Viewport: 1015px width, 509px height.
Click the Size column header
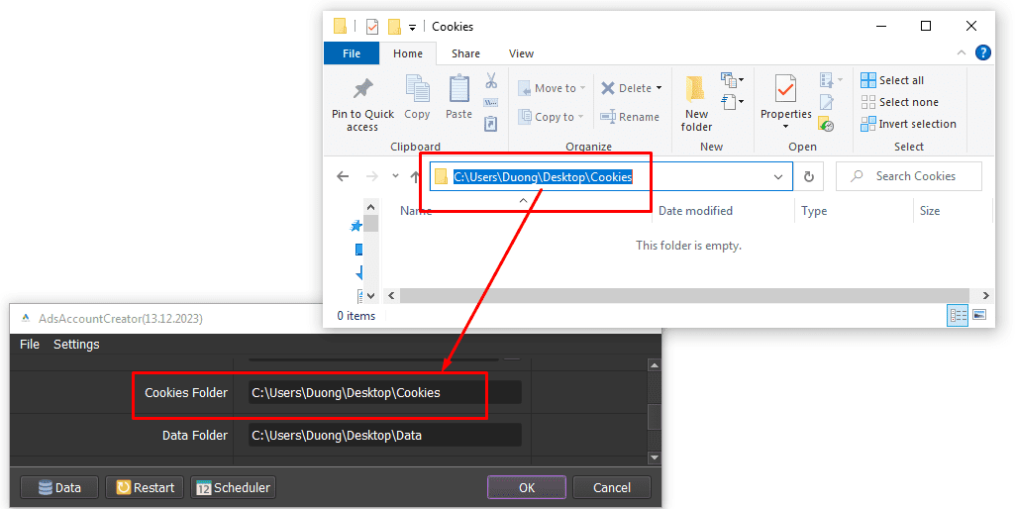tap(930, 211)
